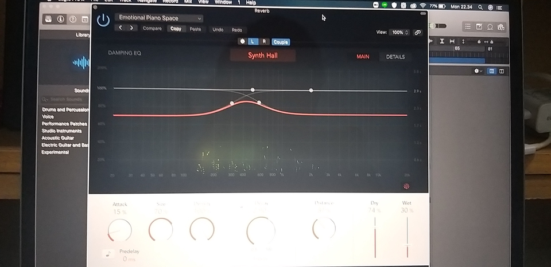Open the Note Pads button in Logic toolbar
The image size is (551, 267).
pyautogui.click(x=479, y=26)
